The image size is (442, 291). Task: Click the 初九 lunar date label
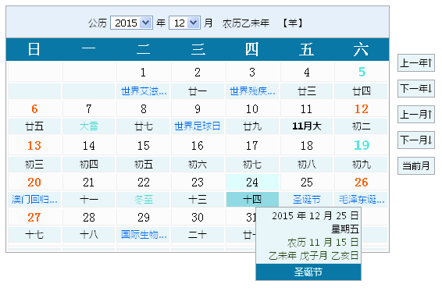click(x=362, y=165)
